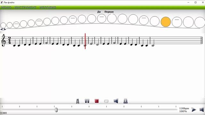The image size is (205, 115).
Task: Stop playback with the red square button
Action: pos(97,101)
